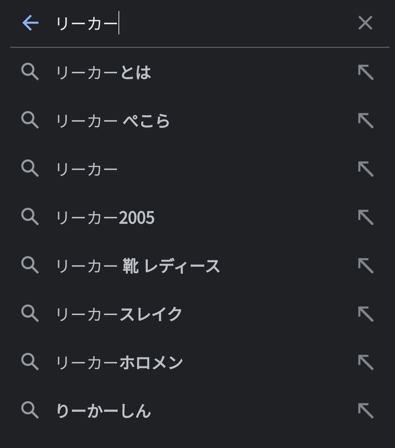The height and width of the screenshot is (448, 395).
Task: Choose the plain リーカー suggestion
Action: click(87, 169)
